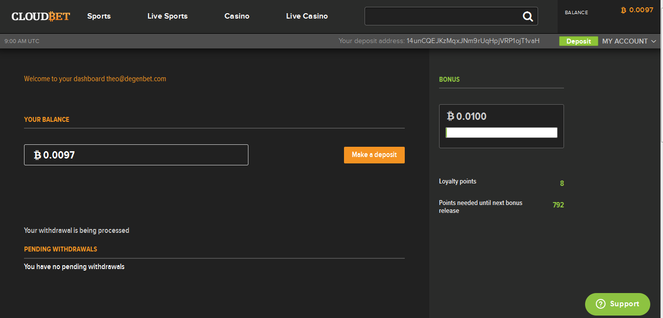The image size is (663, 318).
Task: Click the Welcome to your dashboard text
Action: click(x=95, y=79)
